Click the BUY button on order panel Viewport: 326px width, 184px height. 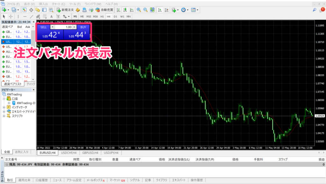[83, 27]
